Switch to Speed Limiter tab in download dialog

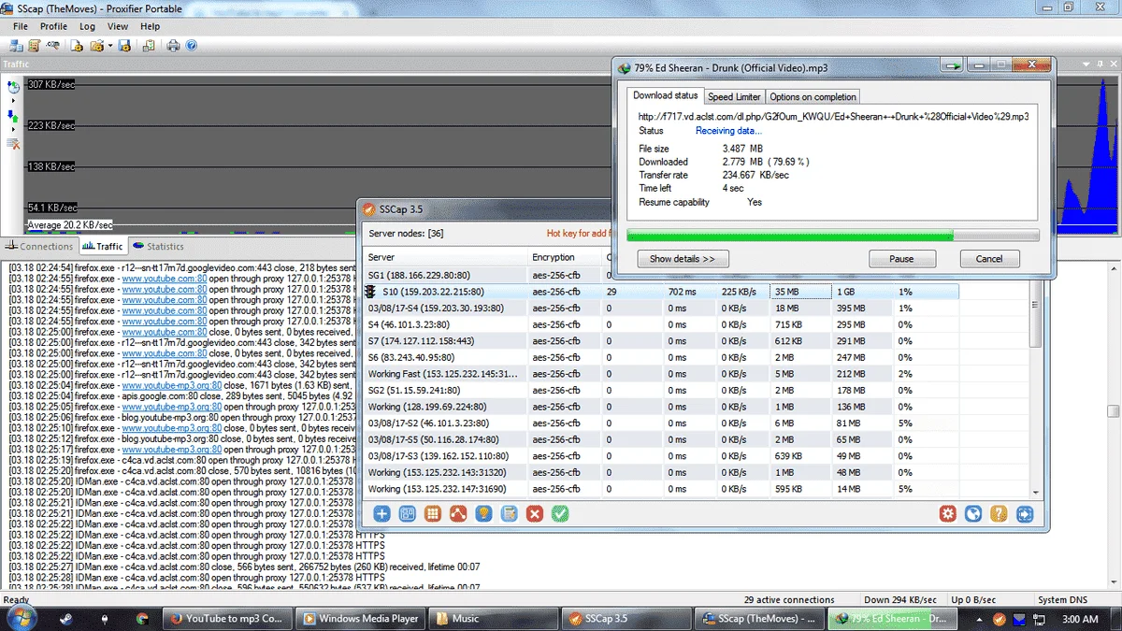(x=734, y=96)
